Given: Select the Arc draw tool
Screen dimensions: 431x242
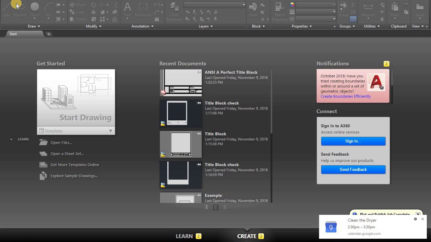Looking at the screenshot, I should pos(48,9).
